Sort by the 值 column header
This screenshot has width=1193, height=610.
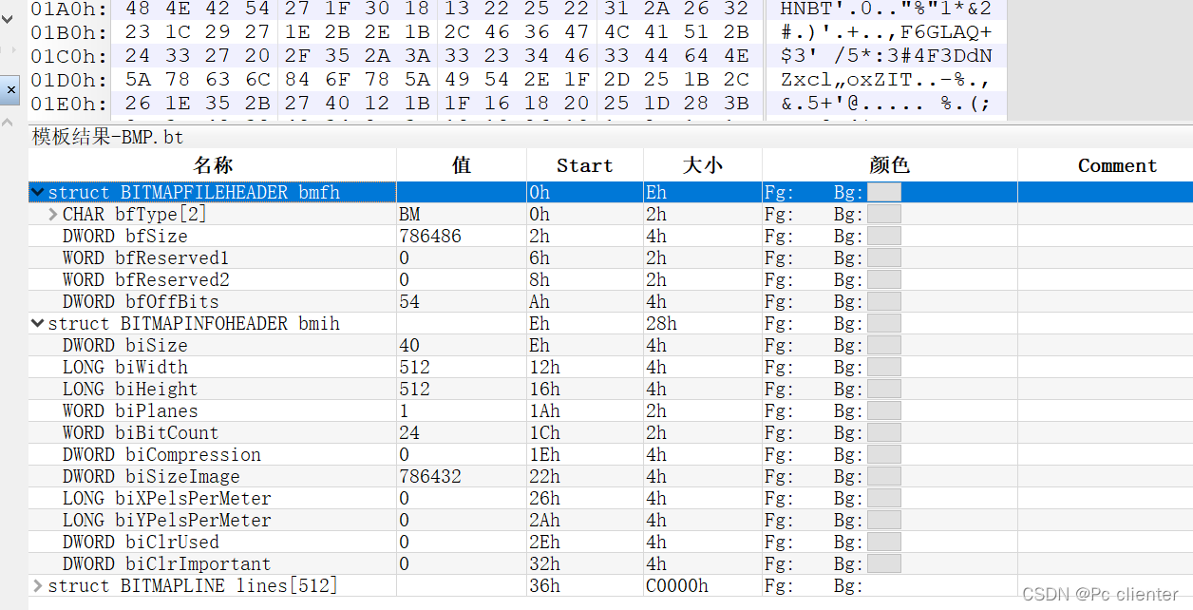click(x=462, y=165)
